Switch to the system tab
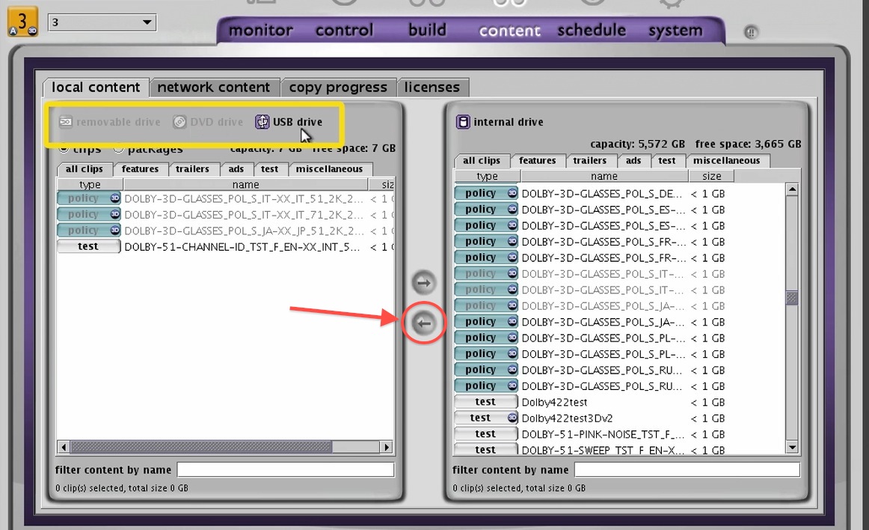 (675, 31)
